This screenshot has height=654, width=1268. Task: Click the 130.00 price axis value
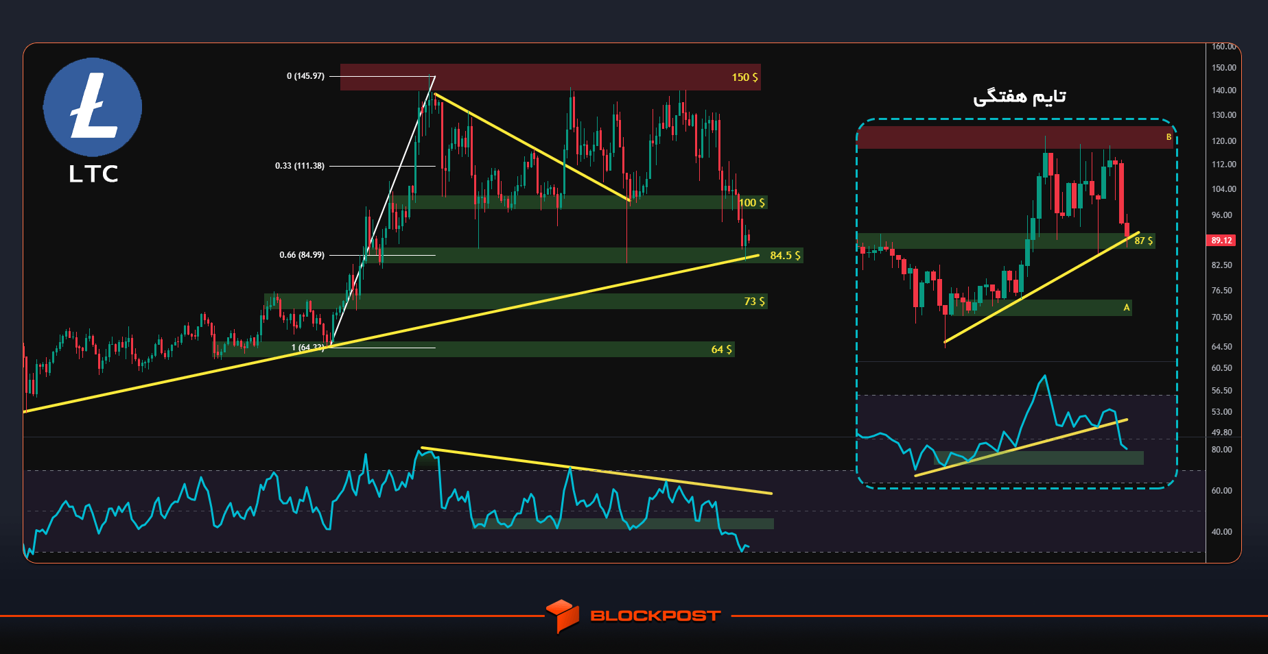[x=1224, y=115]
